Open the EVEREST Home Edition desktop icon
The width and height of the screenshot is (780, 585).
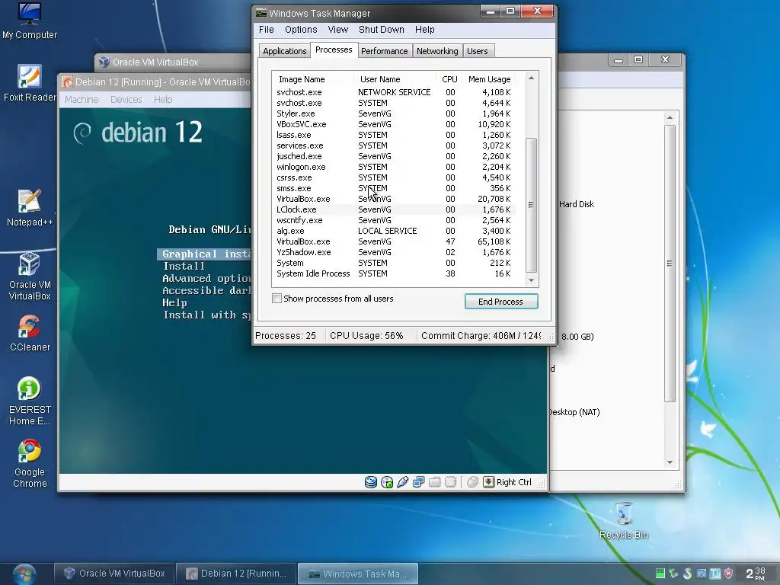click(30, 401)
